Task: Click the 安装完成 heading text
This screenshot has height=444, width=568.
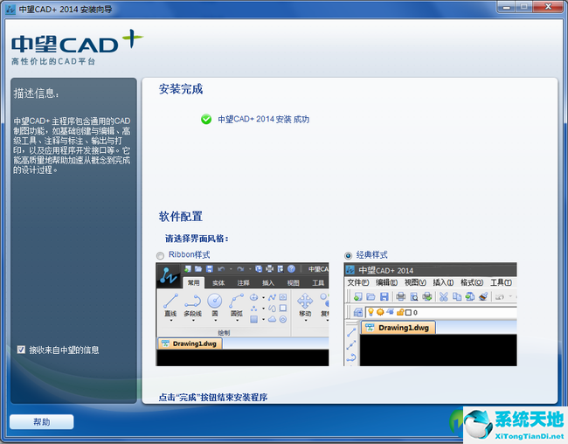Action: click(181, 89)
